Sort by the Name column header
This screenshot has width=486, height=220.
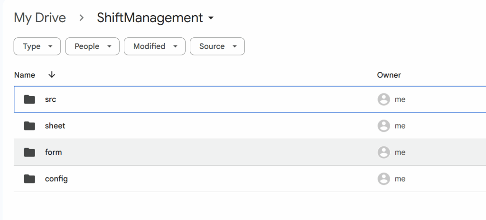click(x=25, y=75)
